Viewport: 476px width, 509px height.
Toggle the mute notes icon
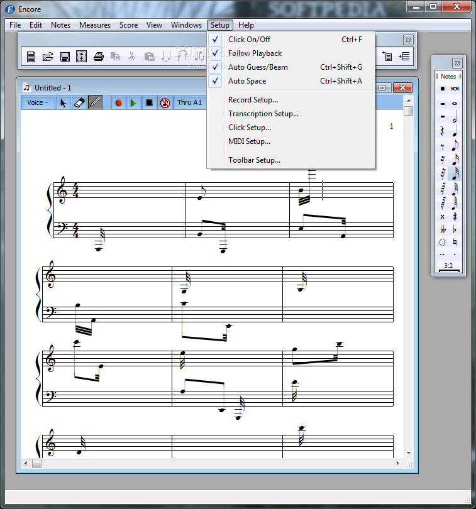click(x=165, y=103)
